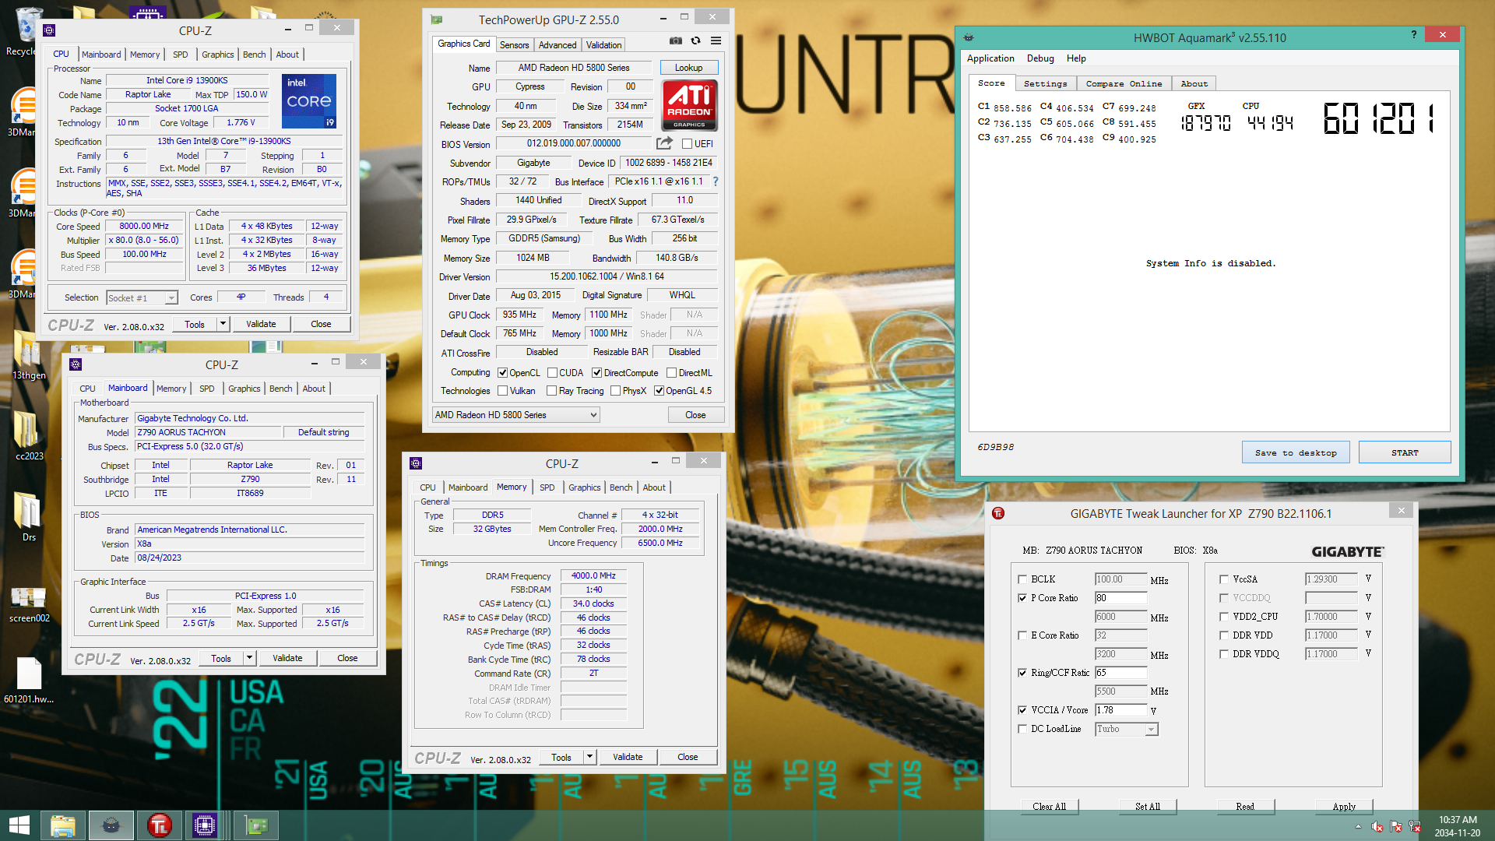Open the 601201.hw desktop file
This screenshot has height=841, width=1495.
click(29, 680)
